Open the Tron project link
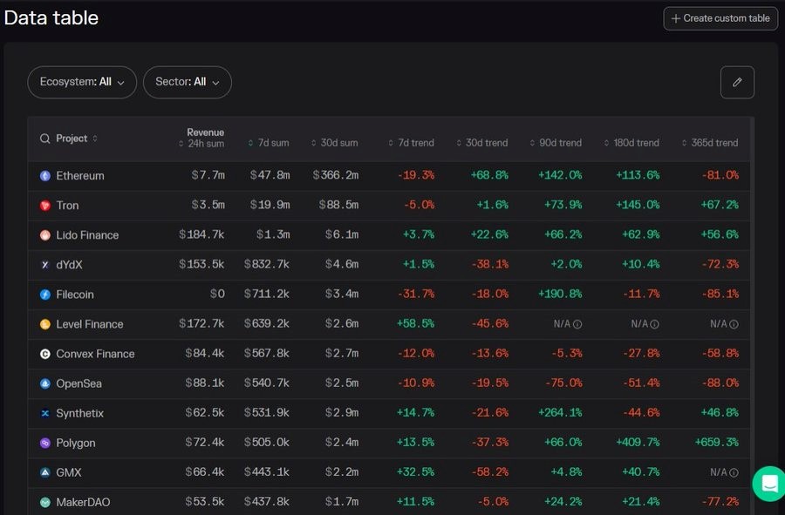This screenshot has width=785, height=515. tap(67, 206)
